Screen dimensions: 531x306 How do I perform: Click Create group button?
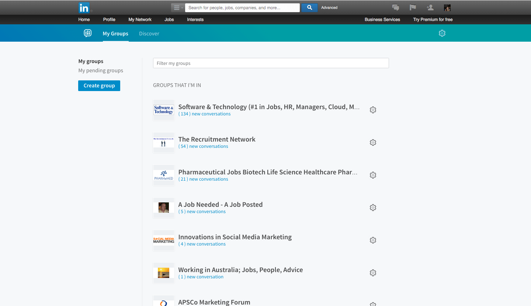99,86
